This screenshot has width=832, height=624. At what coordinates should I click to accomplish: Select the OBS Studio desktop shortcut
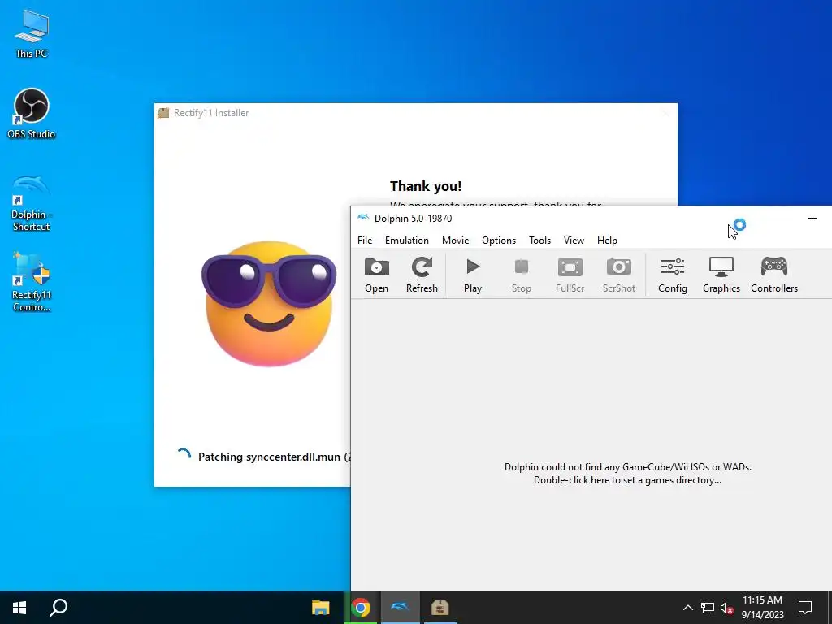click(32, 114)
